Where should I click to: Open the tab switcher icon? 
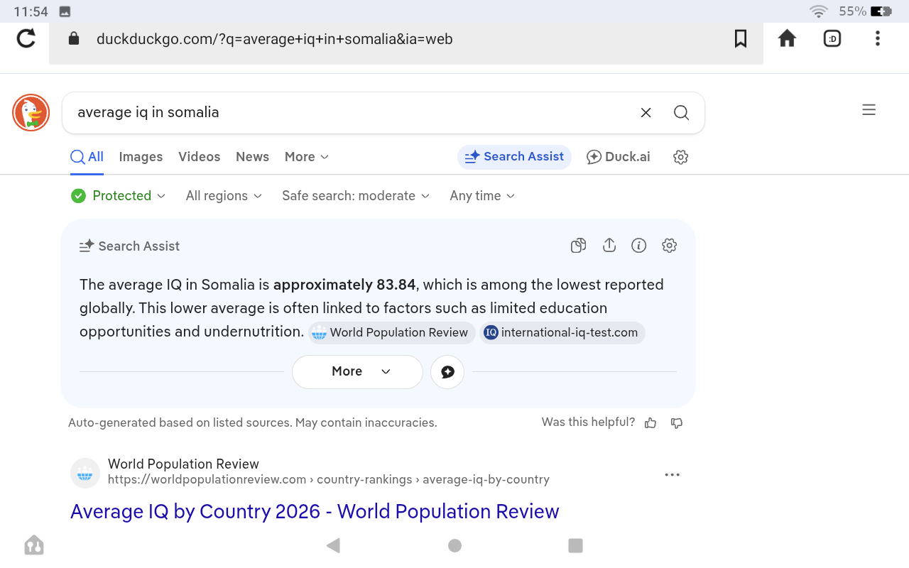pyautogui.click(x=832, y=38)
